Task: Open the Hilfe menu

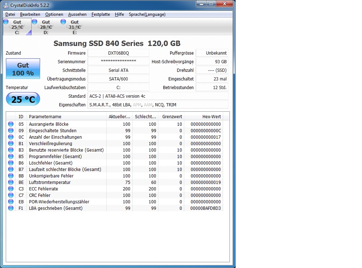Action: pos(119,14)
